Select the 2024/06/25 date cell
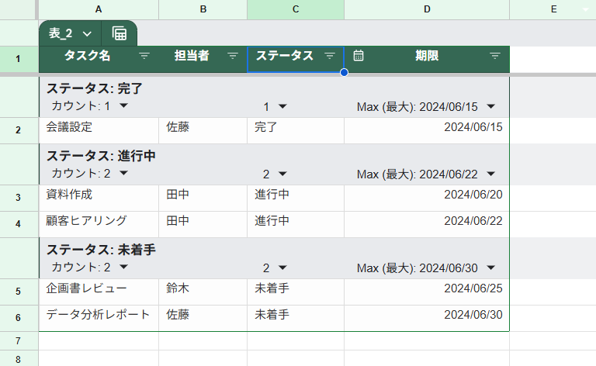Screen dimensions: 596x366 427,292
